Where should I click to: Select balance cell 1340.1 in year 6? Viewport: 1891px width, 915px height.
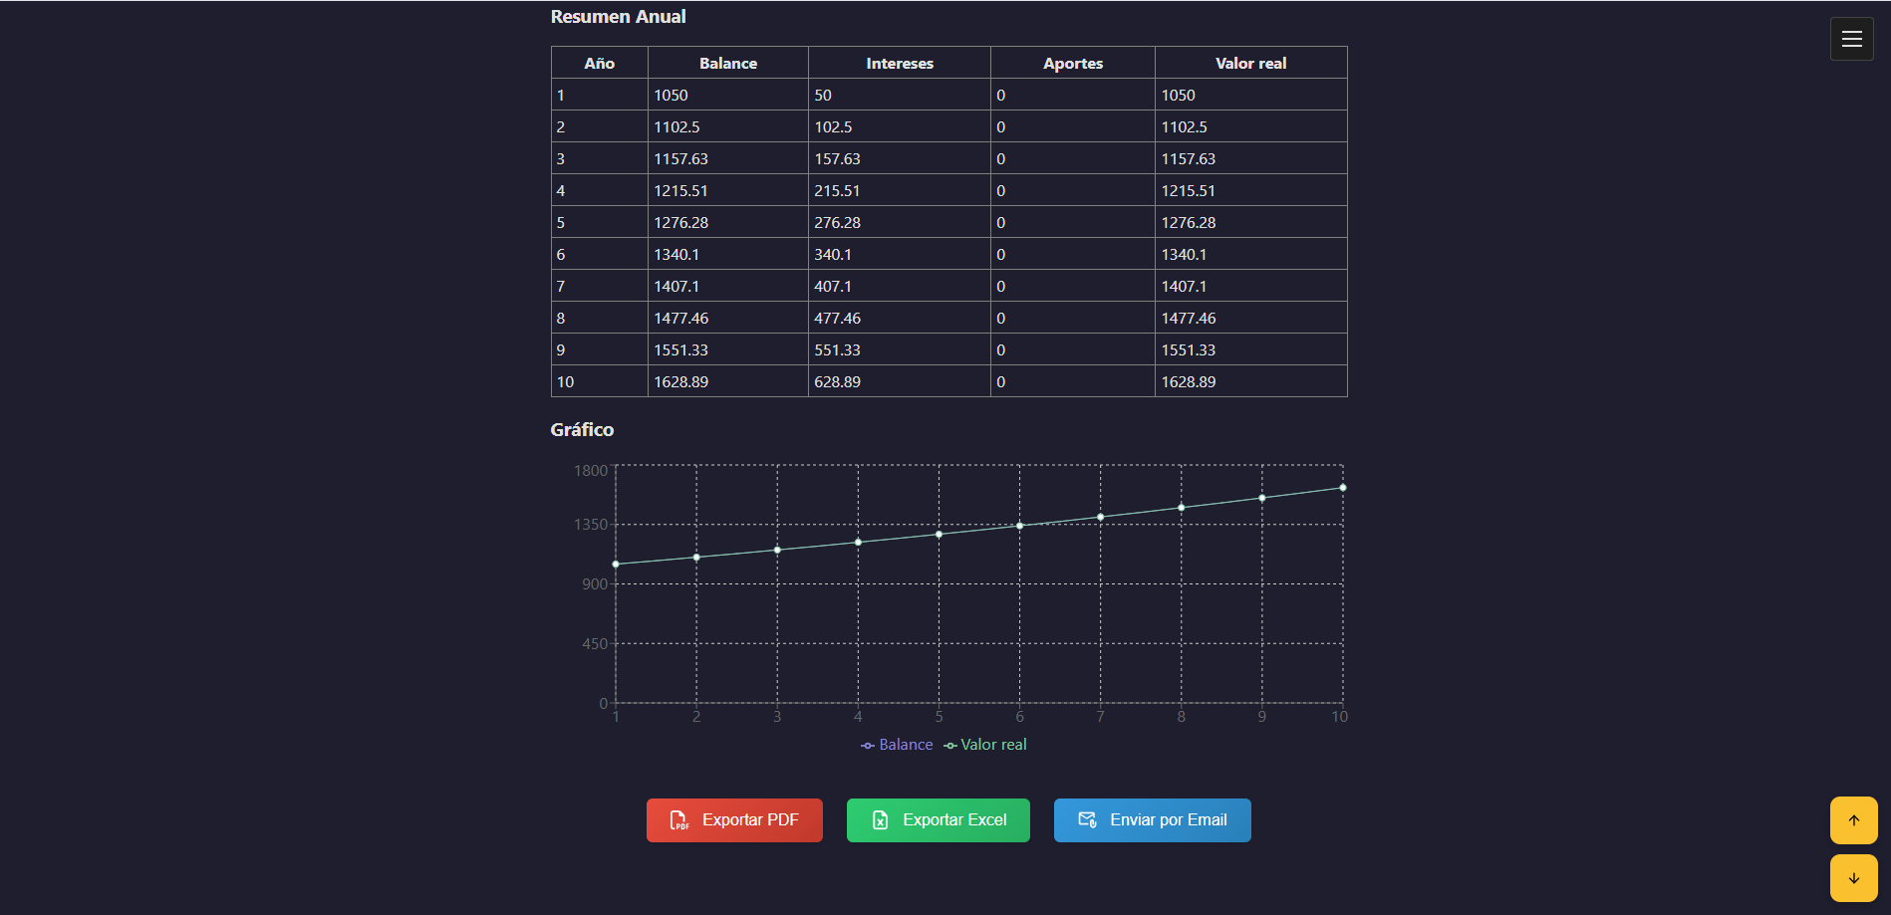point(728,254)
